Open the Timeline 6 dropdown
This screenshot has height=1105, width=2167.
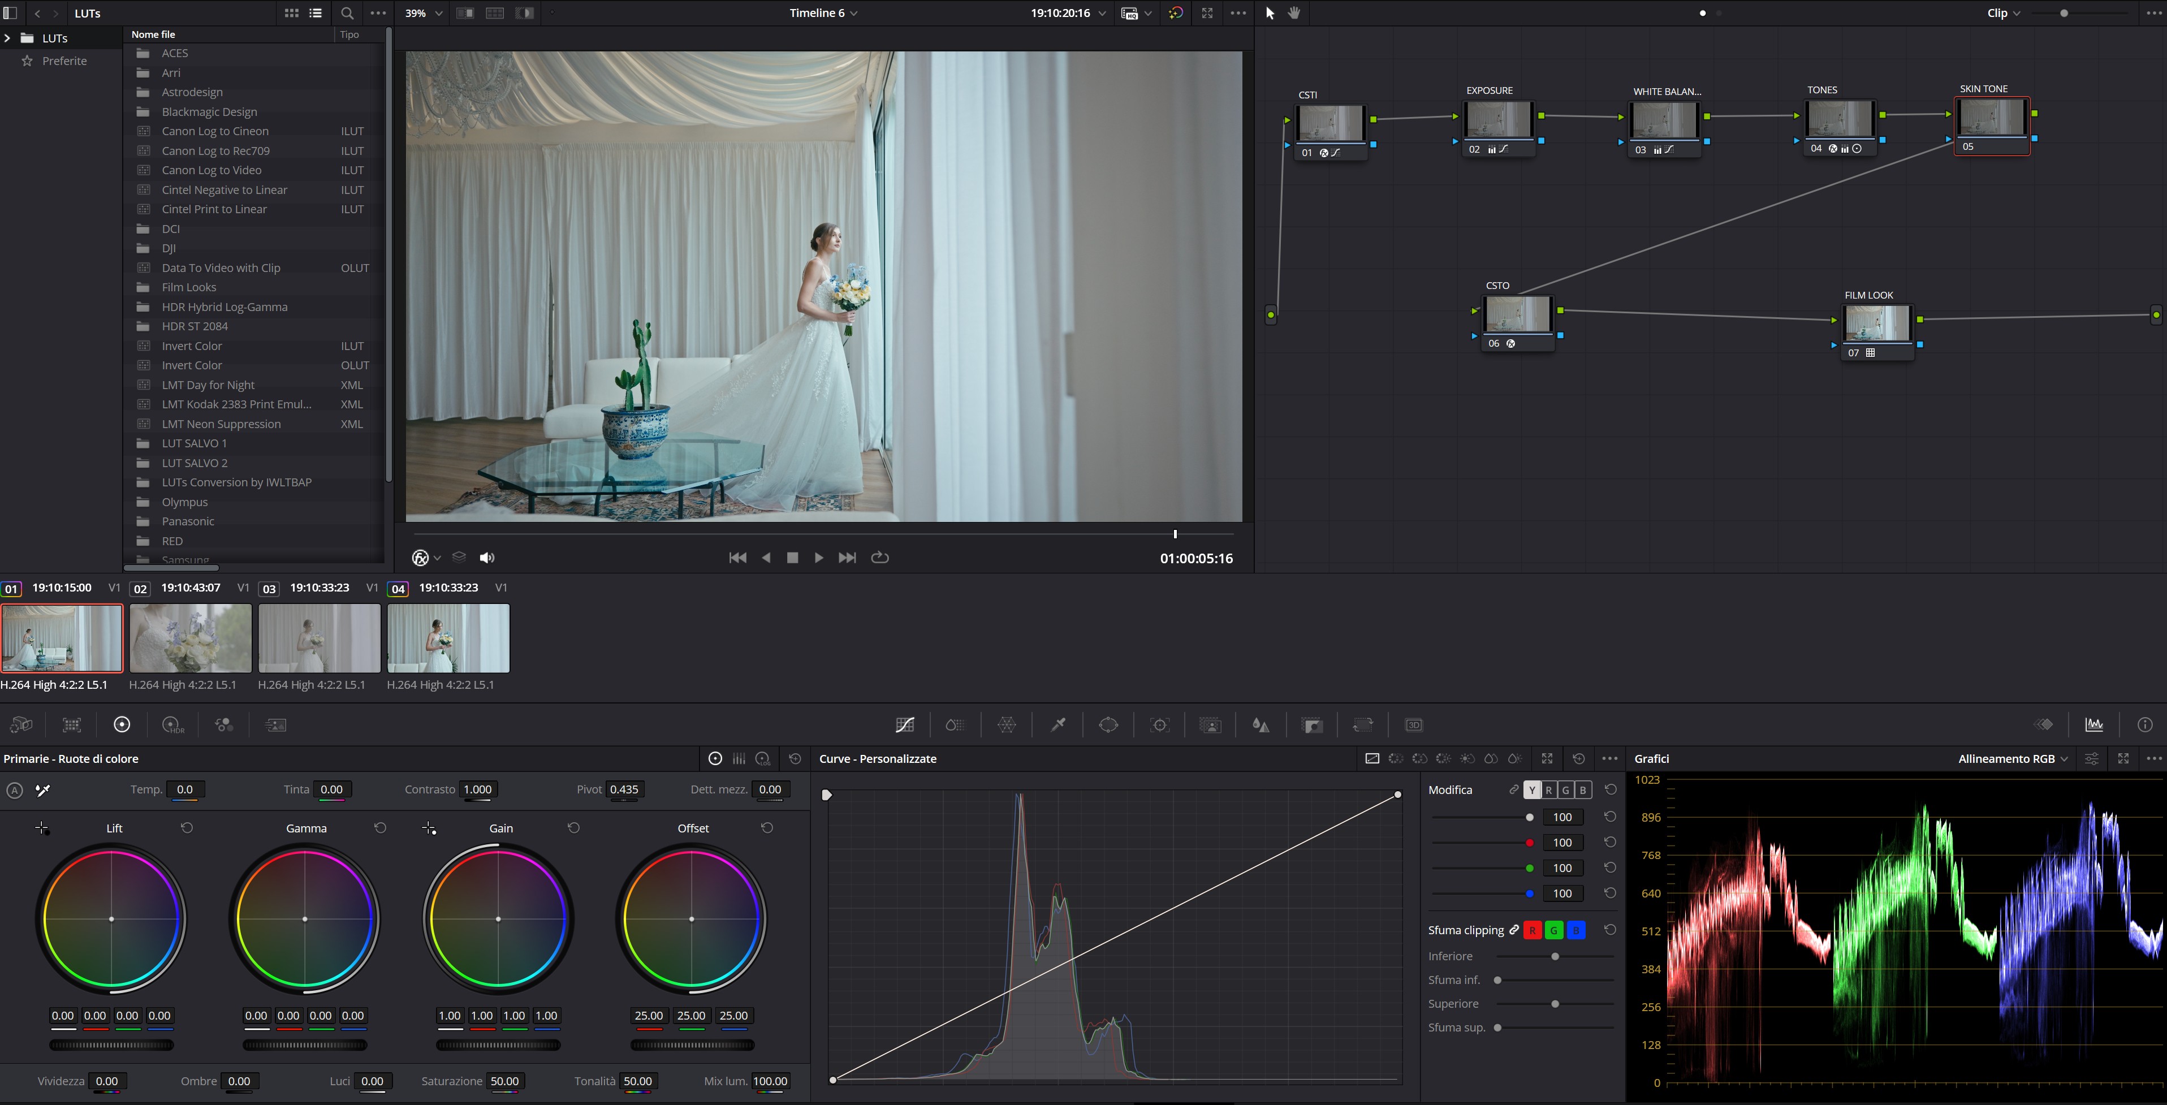click(x=823, y=14)
